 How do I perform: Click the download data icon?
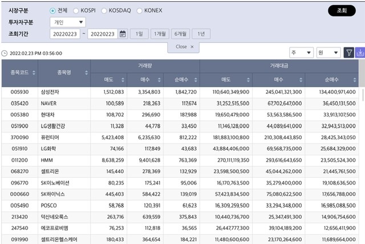tap(360, 53)
